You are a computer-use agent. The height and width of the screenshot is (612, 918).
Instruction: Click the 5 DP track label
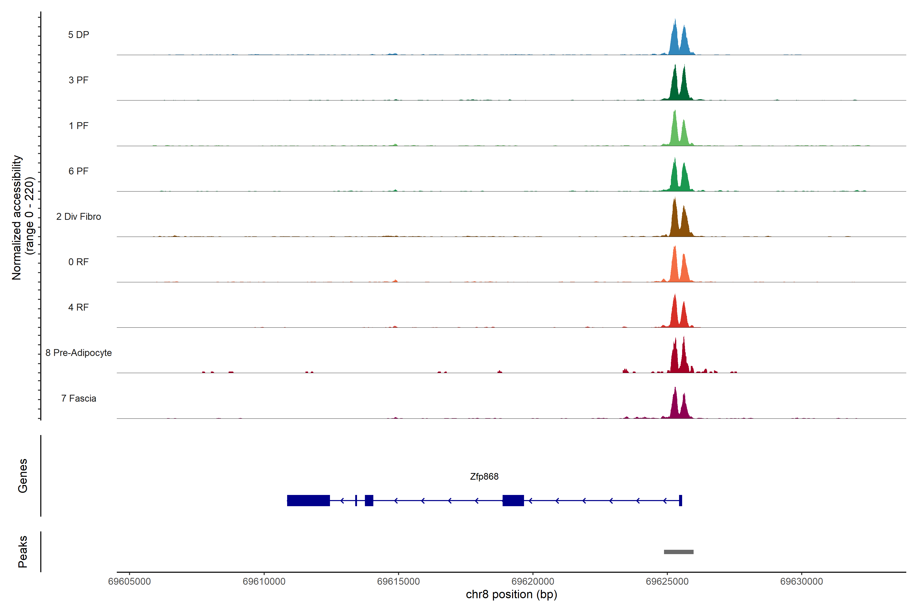(x=79, y=35)
